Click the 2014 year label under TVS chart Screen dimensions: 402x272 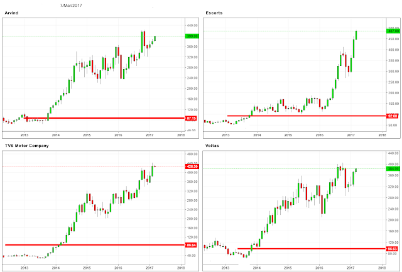(x=56, y=268)
